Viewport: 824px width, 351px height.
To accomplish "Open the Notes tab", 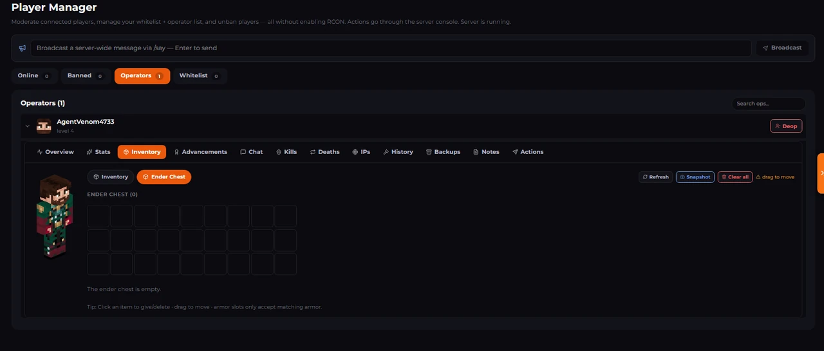I will (x=486, y=152).
